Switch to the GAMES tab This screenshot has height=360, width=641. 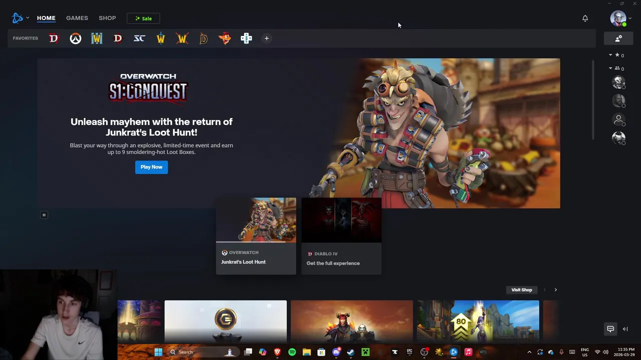pyautogui.click(x=77, y=18)
